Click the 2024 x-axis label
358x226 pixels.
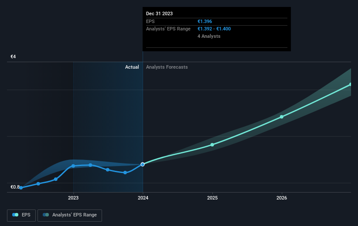pyautogui.click(x=143, y=198)
